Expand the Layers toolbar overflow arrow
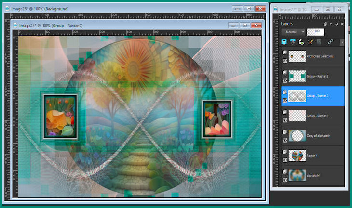 pos(342,42)
